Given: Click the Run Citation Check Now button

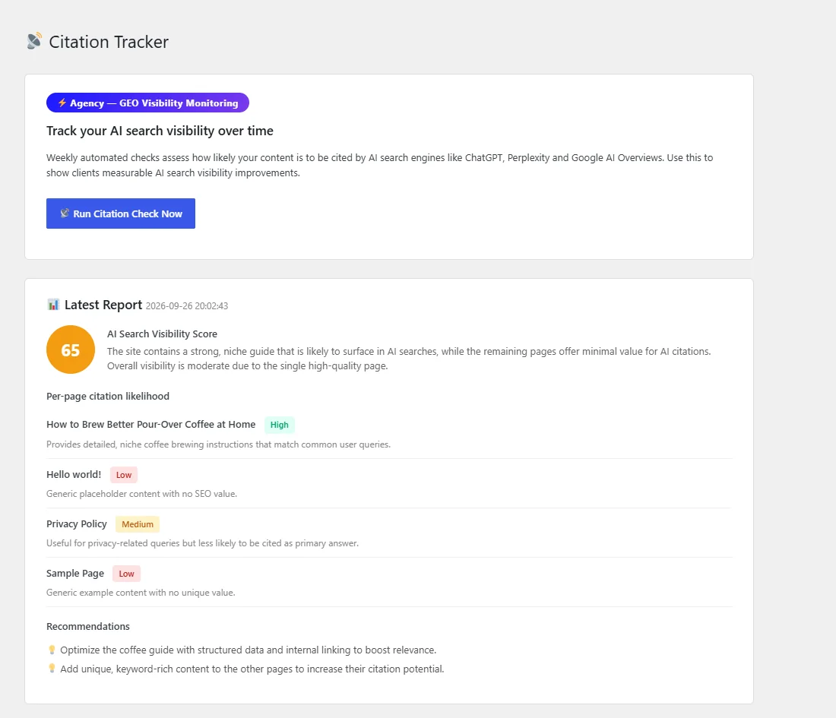Looking at the screenshot, I should point(121,214).
